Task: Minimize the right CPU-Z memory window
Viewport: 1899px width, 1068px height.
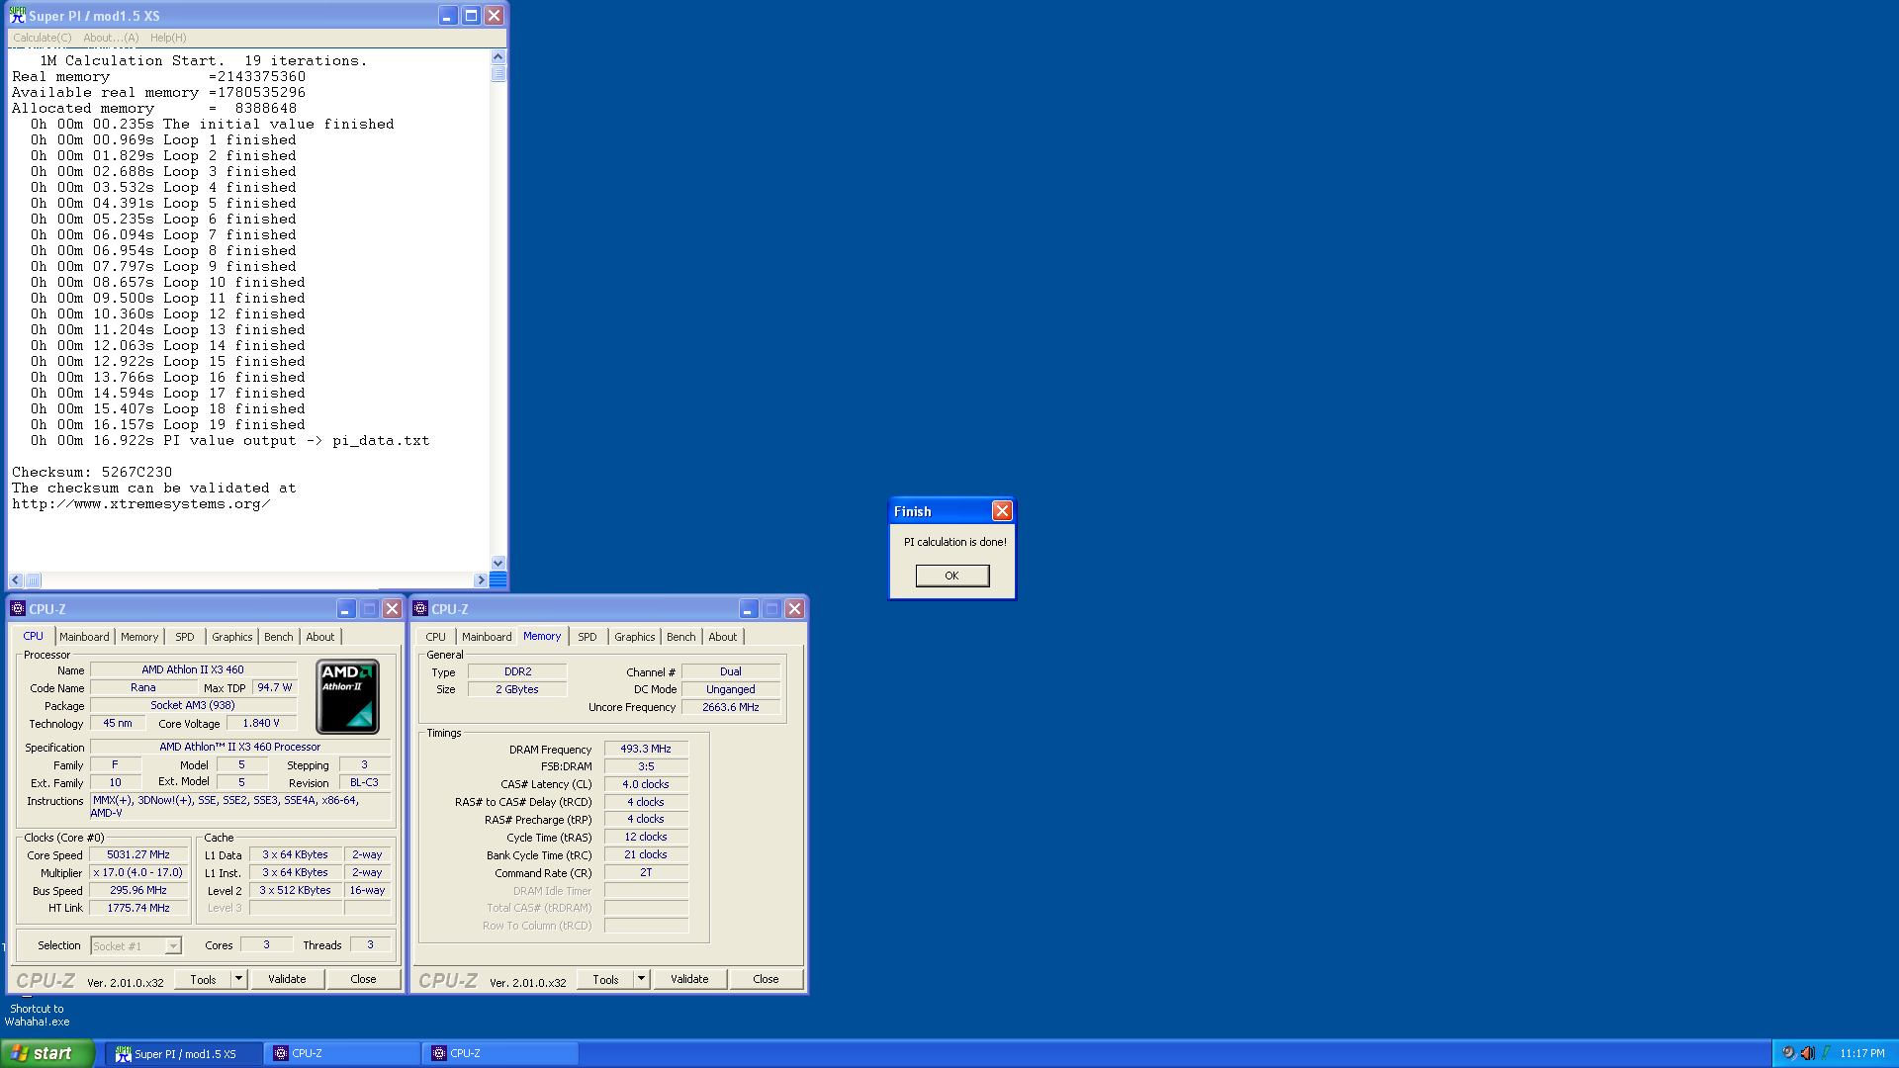Action: (749, 608)
